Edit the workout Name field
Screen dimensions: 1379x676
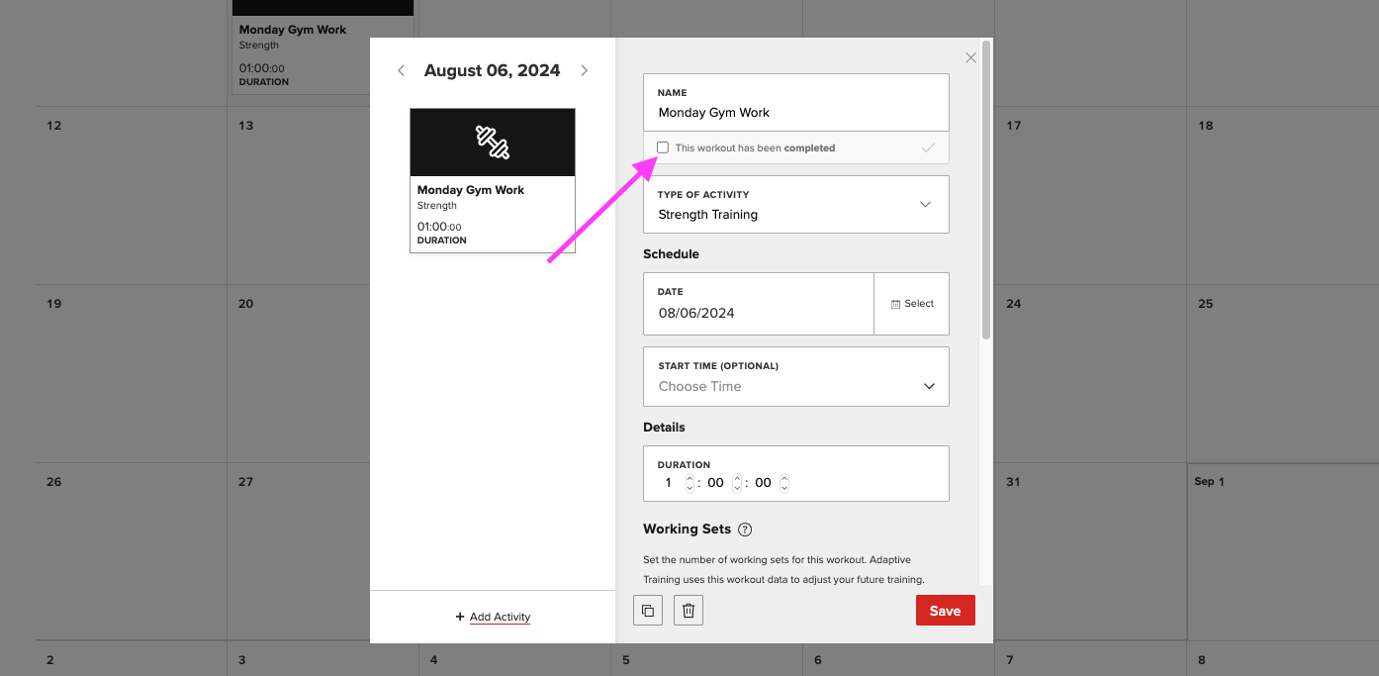[x=796, y=112]
